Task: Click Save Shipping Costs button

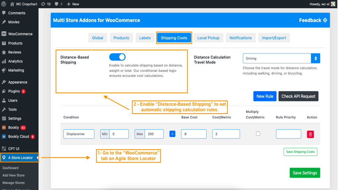Action: pos(300,152)
